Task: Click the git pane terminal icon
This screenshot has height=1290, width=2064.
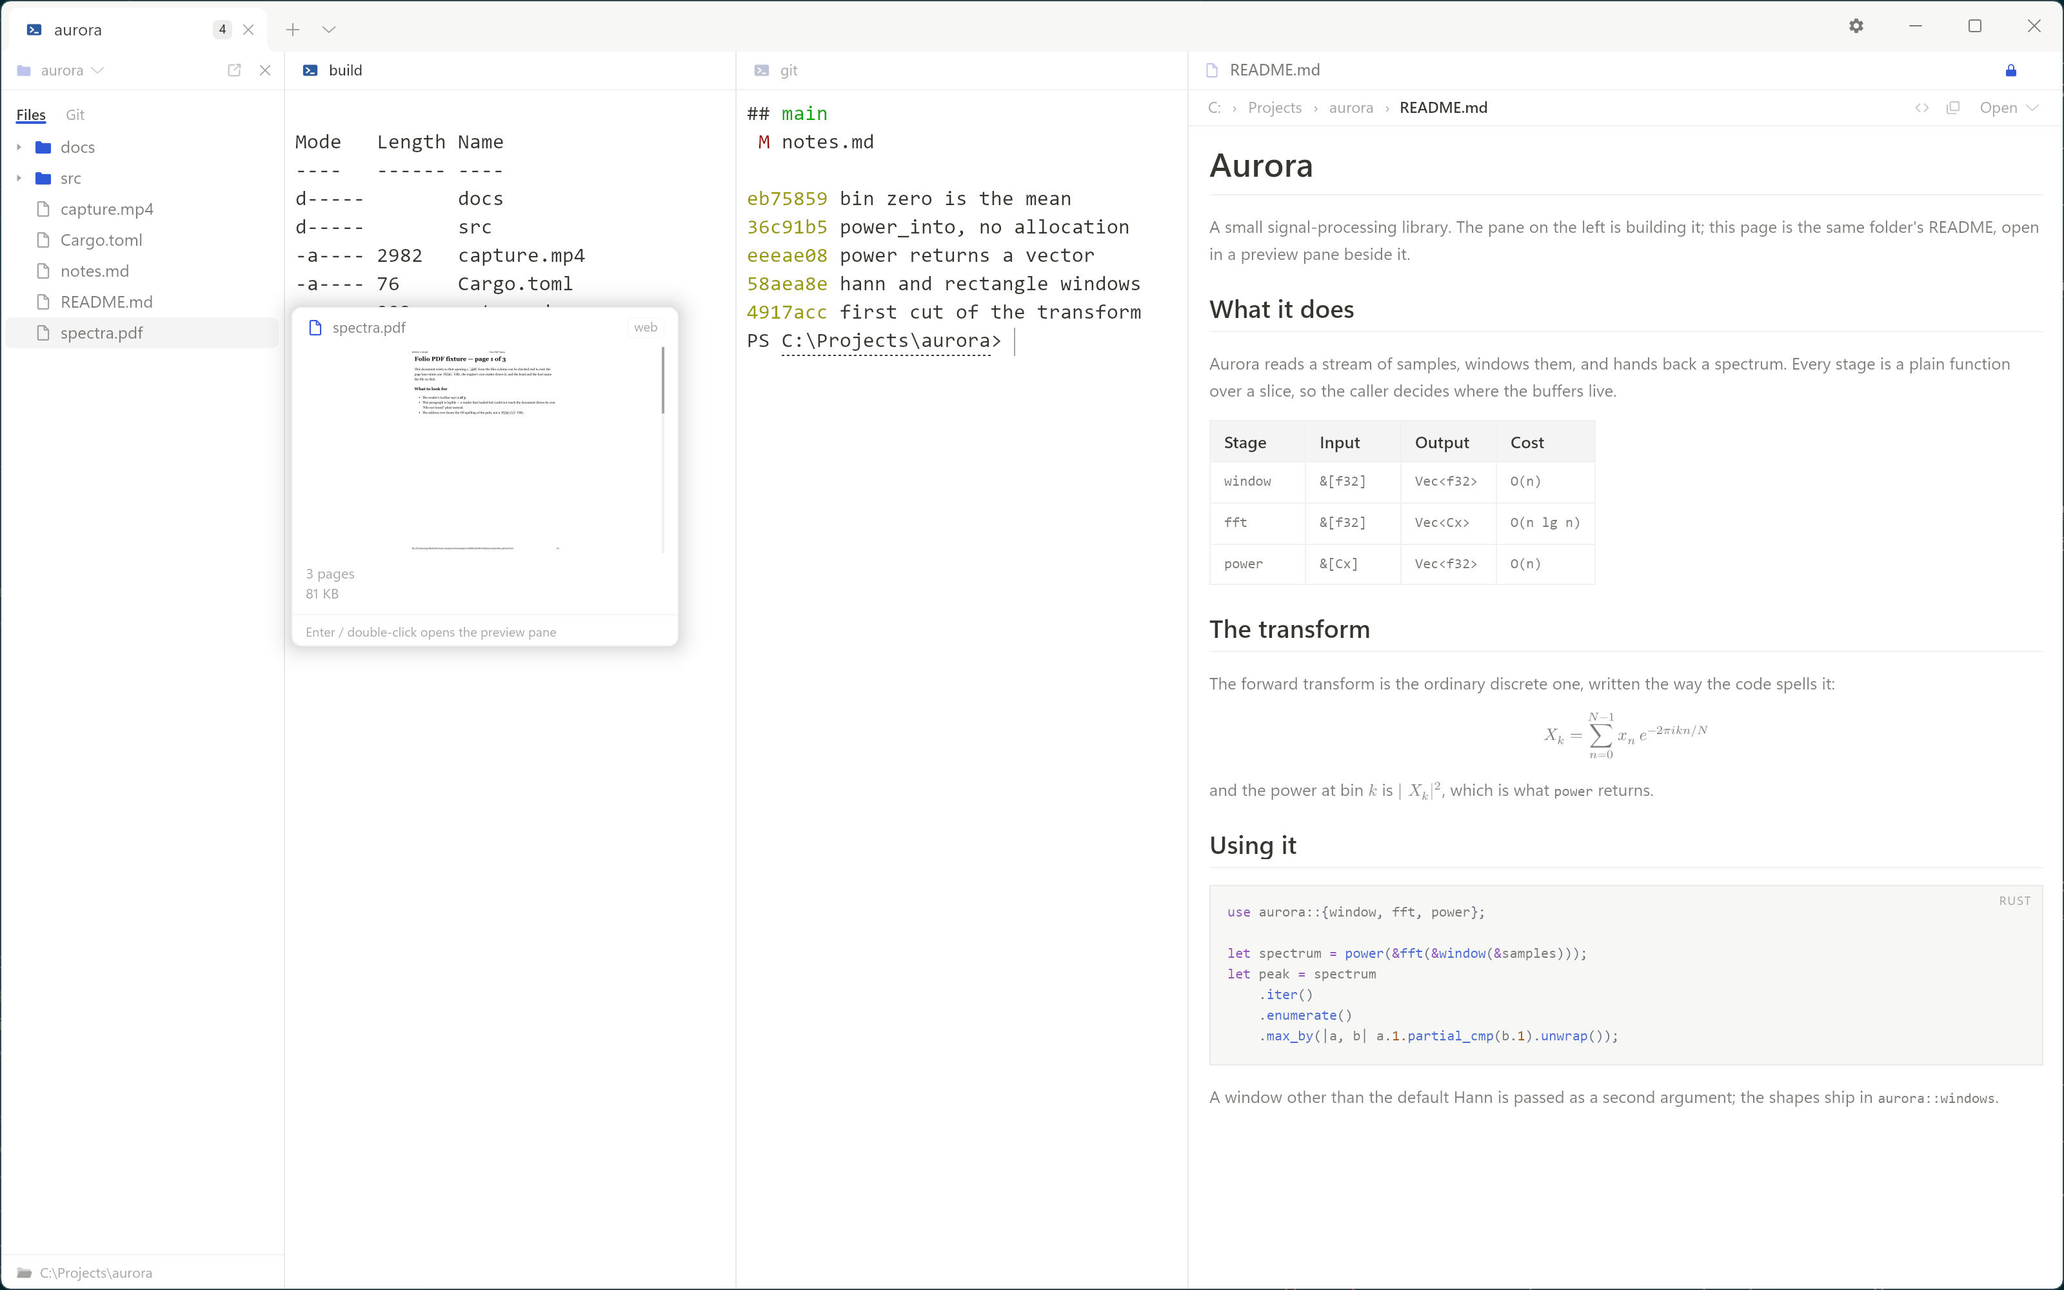Action: (x=762, y=70)
